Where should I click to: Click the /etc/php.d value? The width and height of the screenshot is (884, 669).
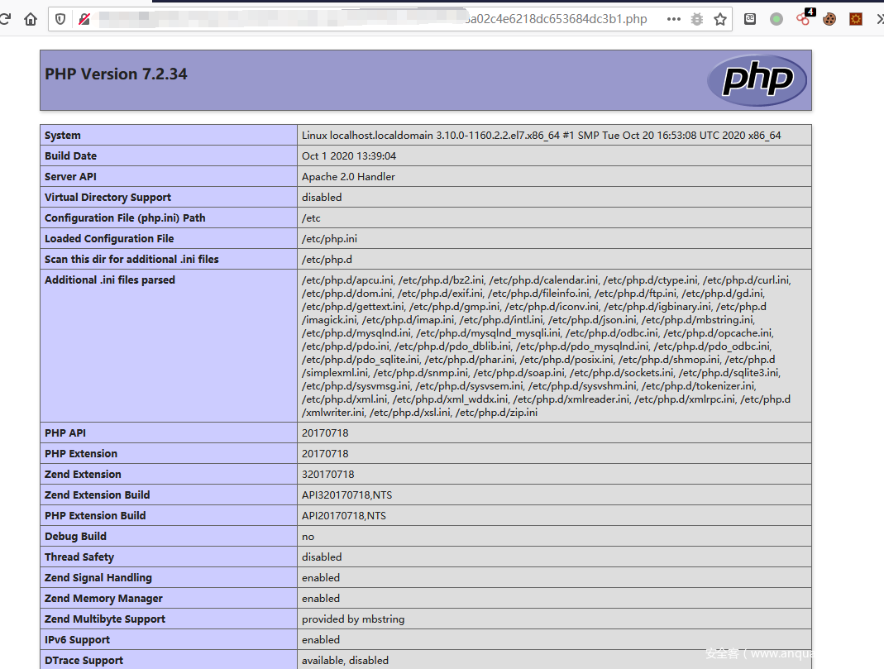click(327, 260)
